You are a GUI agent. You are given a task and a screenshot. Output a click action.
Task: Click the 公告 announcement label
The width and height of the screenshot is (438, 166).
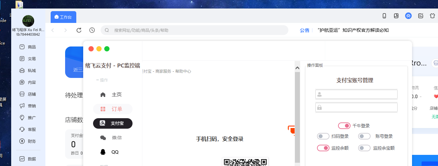(x=304, y=30)
